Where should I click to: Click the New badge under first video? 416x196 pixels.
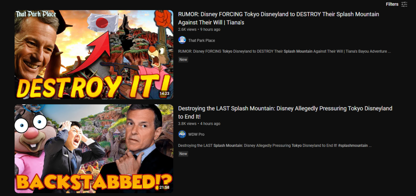pos(183,60)
